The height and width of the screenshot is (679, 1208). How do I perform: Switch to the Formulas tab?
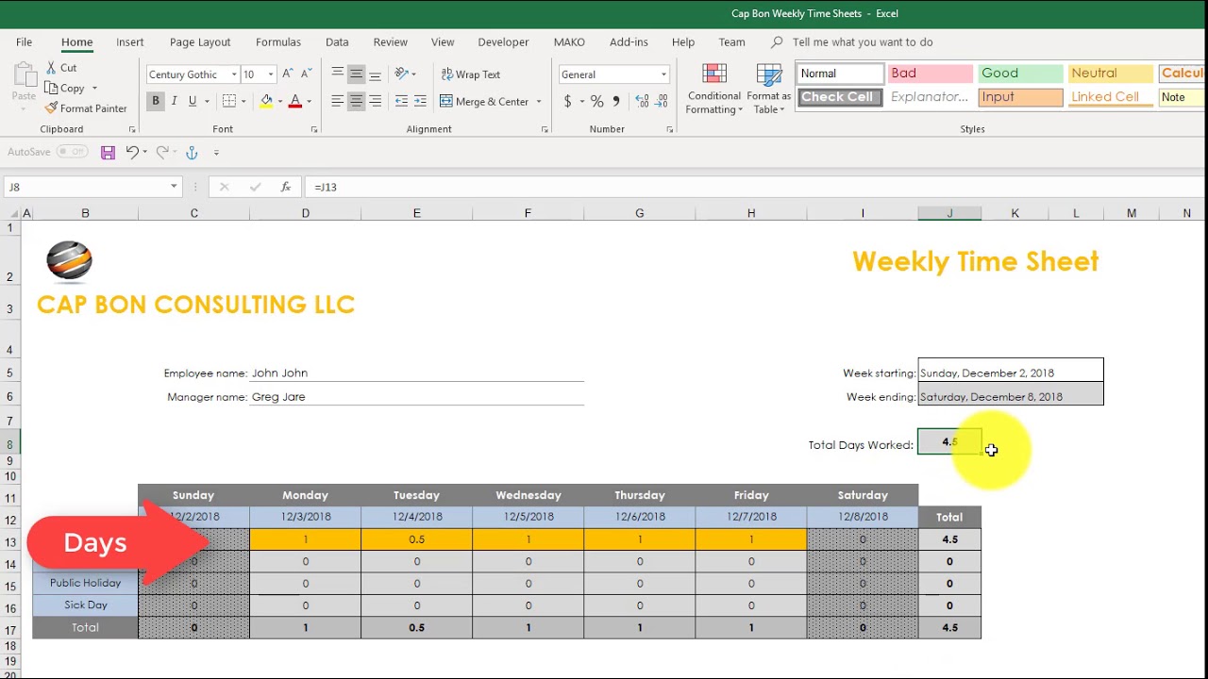(x=278, y=42)
